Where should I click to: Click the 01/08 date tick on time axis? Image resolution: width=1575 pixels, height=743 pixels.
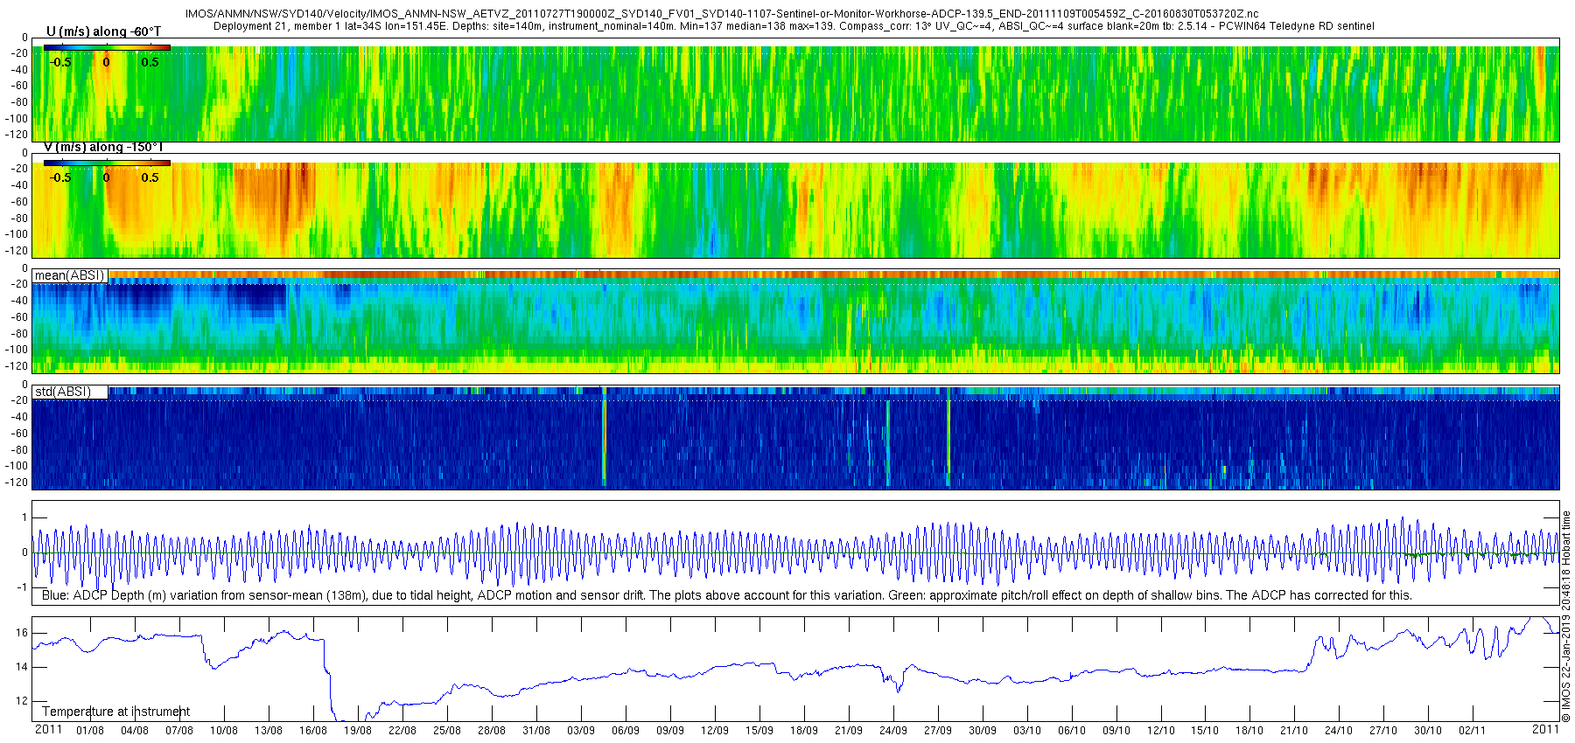point(90,731)
